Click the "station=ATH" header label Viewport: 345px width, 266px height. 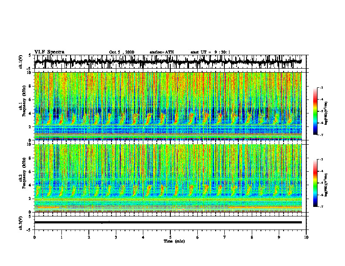tap(162, 52)
